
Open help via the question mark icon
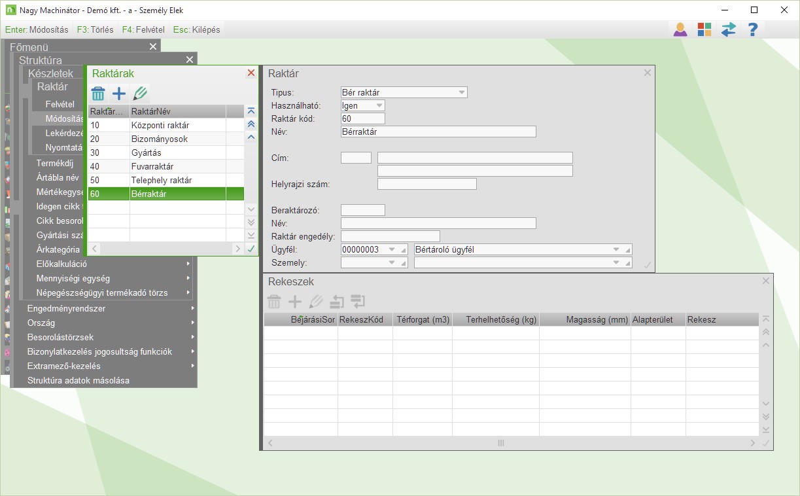(x=753, y=29)
